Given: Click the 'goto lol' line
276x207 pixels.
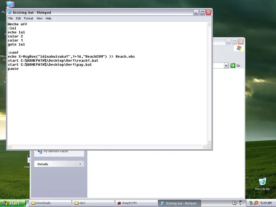Looking at the screenshot, I should 16,44.
